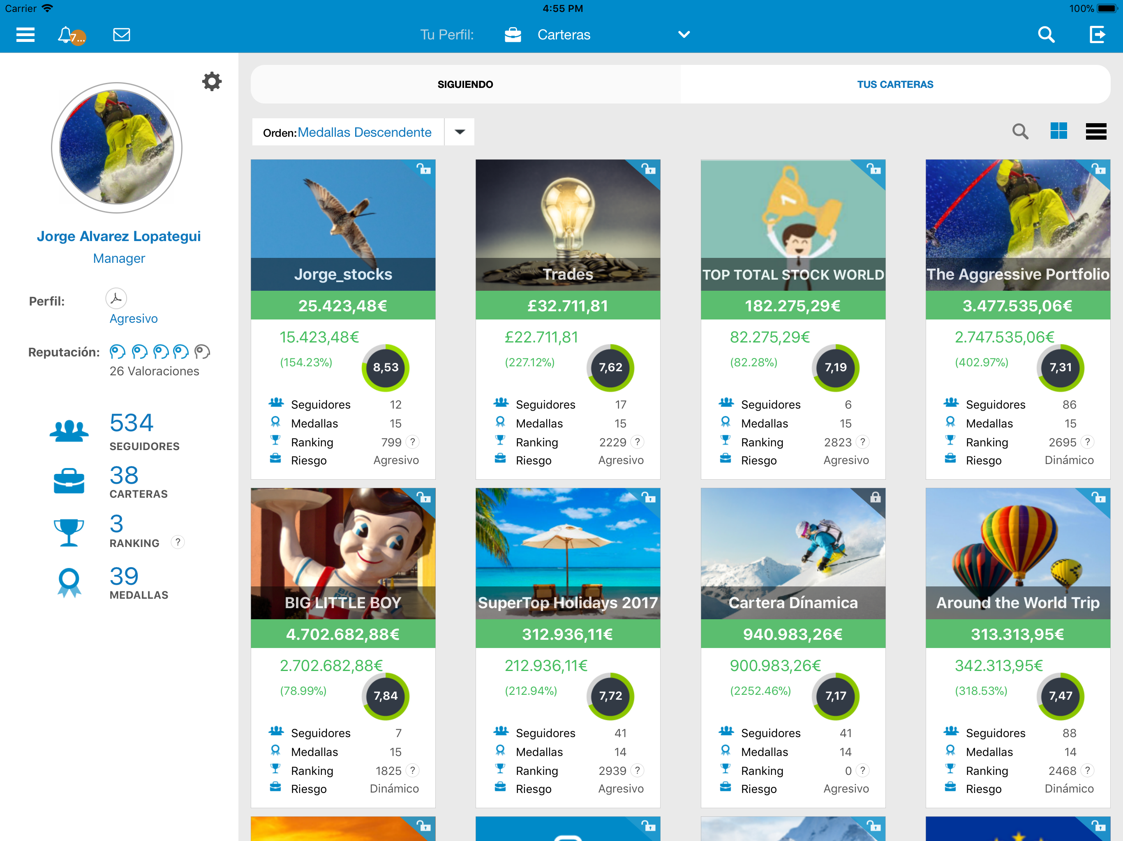Search portfolios with list magnifier icon
Screen dimensions: 1123x841
click(1020, 131)
